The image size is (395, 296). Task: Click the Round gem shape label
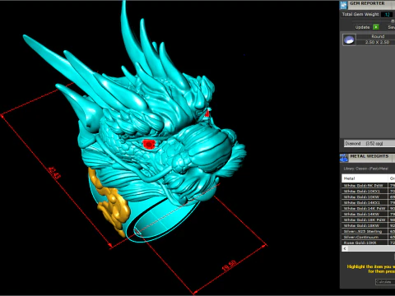[378, 36]
